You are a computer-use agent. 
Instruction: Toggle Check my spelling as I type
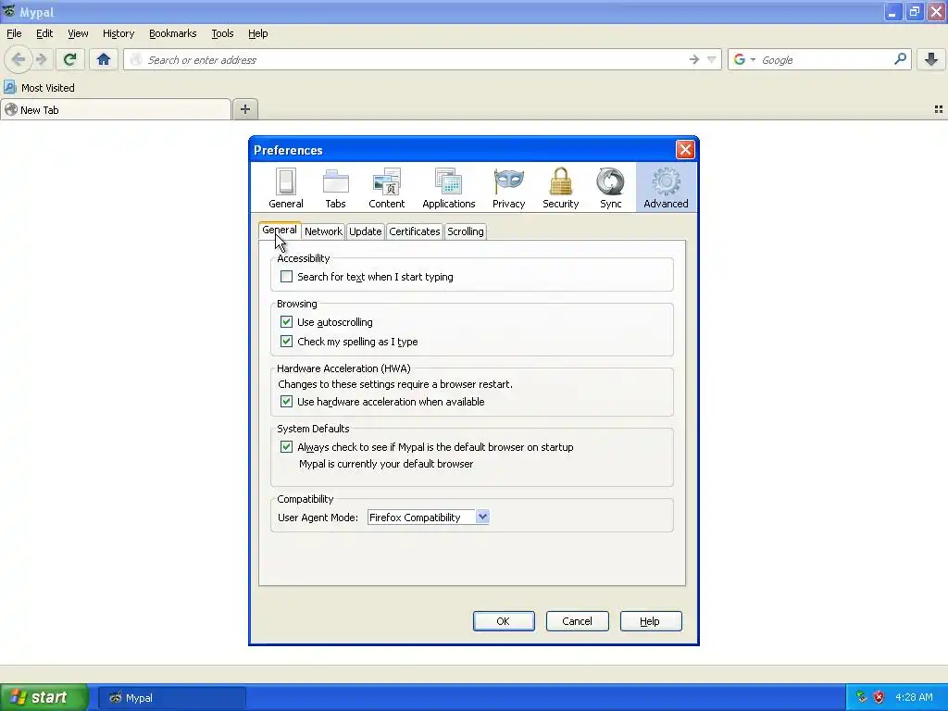point(287,341)
